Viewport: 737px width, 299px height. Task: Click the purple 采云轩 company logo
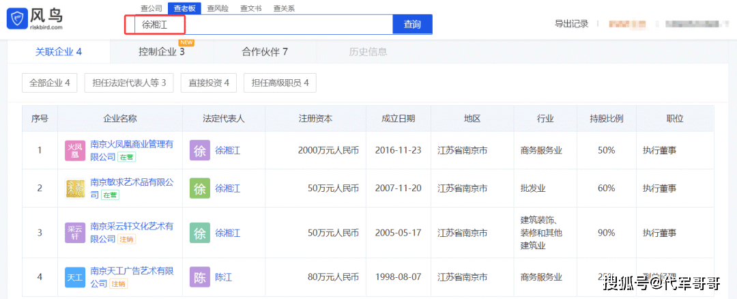pyautogui.click(x=75, y=233)
